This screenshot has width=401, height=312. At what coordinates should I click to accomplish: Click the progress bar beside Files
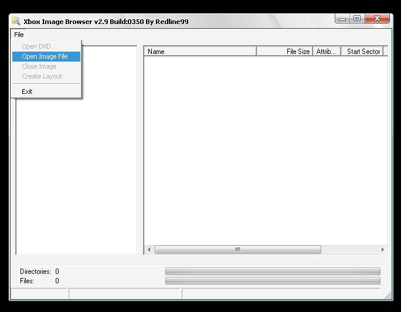point(273,281)
